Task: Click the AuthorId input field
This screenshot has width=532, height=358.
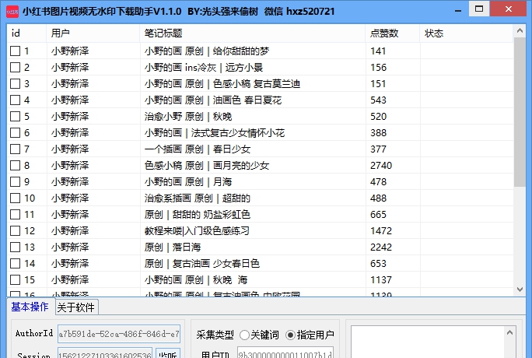Action: click(x=119, y=334)
